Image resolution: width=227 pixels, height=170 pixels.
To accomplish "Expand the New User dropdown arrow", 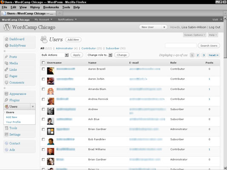I will [x=164, y=27].
